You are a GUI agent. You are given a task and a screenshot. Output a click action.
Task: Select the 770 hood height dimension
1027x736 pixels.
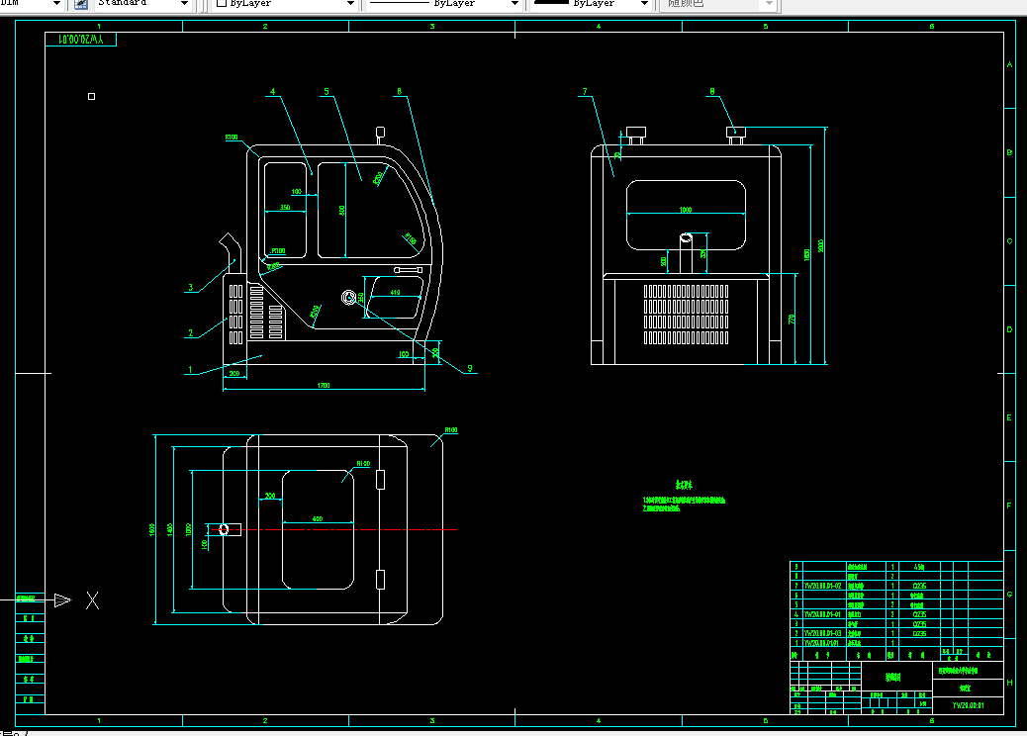[792, 320]
